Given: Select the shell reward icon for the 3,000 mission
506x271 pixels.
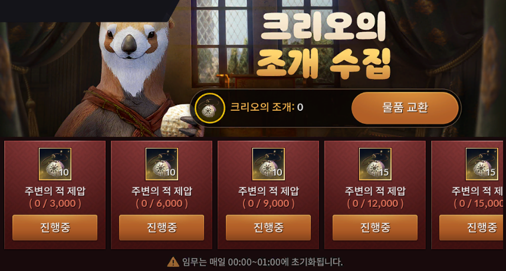Looking at the screenshot, I should coord(55,164).
